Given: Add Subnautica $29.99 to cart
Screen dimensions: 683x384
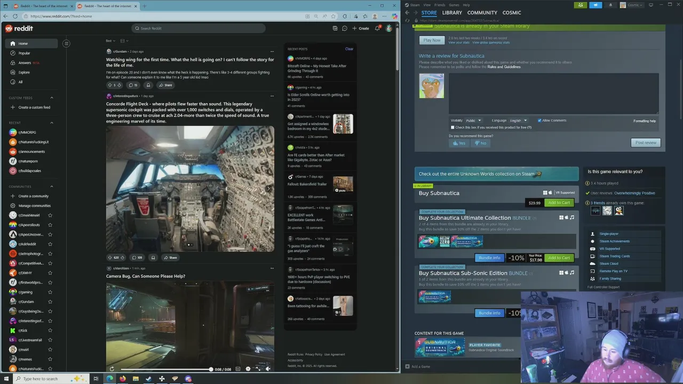Looking at the screenshot, I should [559, 203].
